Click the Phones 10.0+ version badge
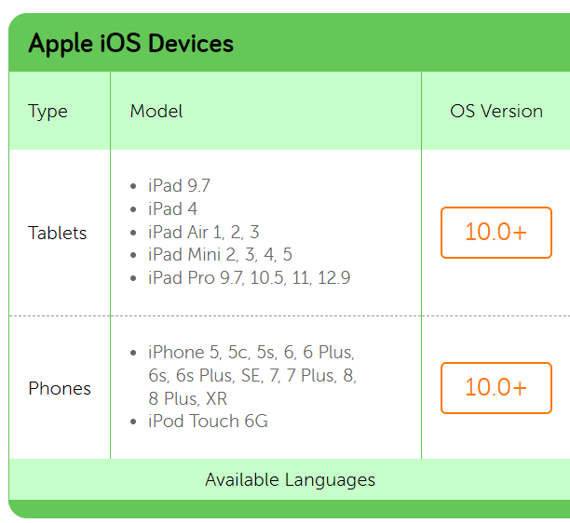 [x=496, y=388]
